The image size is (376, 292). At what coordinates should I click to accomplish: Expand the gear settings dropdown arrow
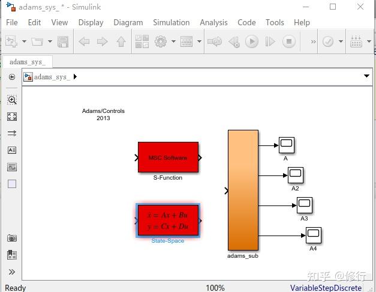[x=174, y=41]
